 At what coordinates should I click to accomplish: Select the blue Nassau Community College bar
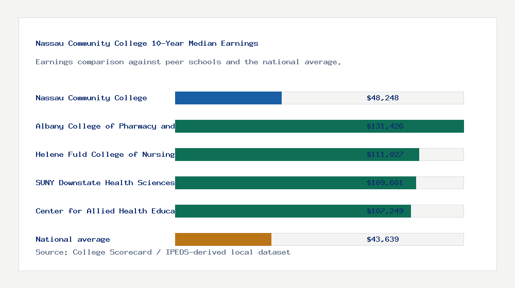[228, 98]
